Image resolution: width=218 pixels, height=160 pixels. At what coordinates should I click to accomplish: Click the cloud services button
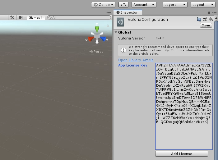click(123, 5)
